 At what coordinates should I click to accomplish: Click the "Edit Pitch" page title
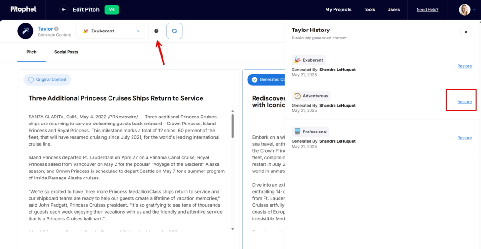point(86,10)
